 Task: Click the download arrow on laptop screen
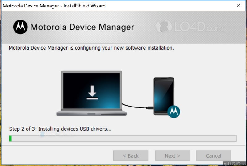92,93
